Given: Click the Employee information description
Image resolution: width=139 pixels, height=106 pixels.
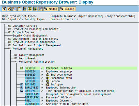Looking at the screenshot, I should pos(61,88).
